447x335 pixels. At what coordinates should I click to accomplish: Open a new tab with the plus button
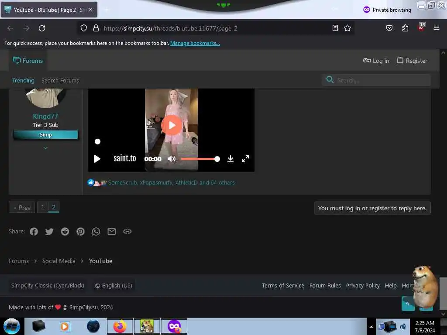coord(107,10)
